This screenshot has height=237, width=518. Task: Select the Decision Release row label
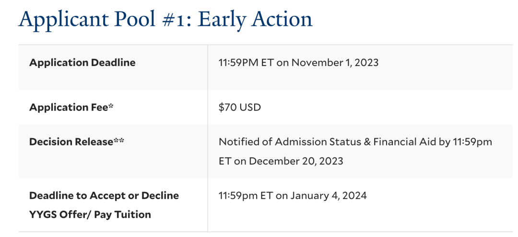(77, 142)
